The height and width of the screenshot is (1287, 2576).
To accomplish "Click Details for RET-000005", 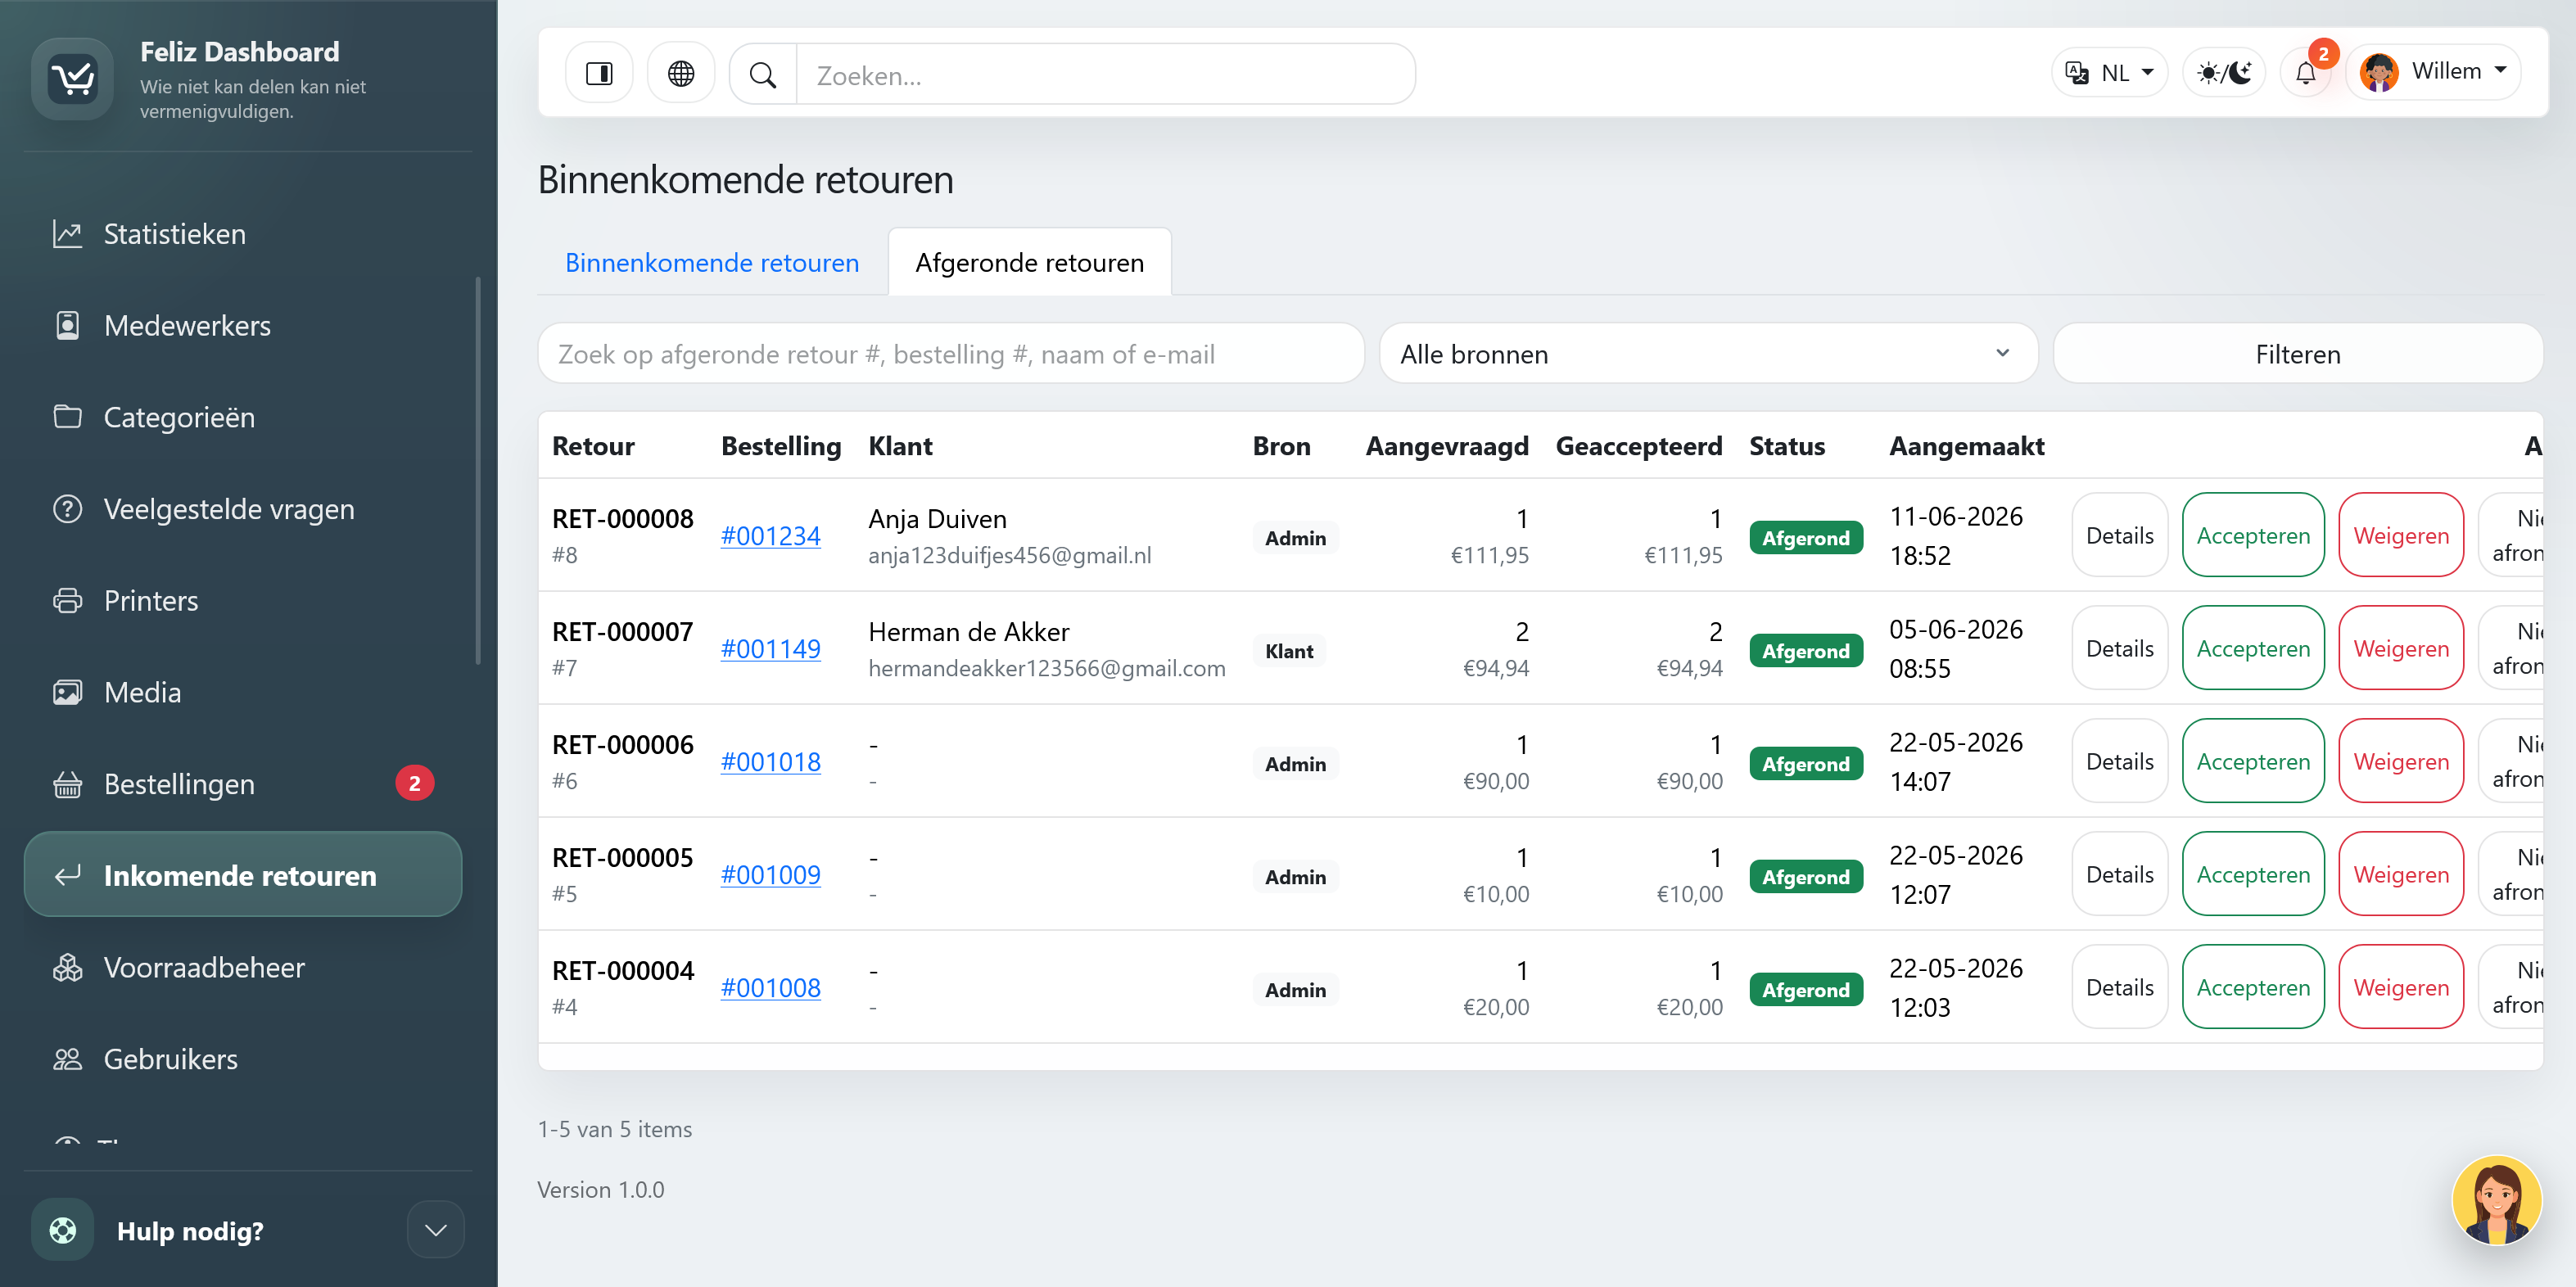I will [x=2119, y=874].
